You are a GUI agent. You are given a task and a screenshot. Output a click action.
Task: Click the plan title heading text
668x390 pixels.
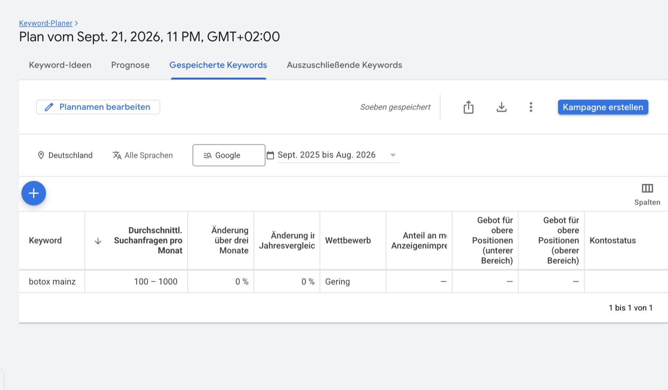(149, 37)
